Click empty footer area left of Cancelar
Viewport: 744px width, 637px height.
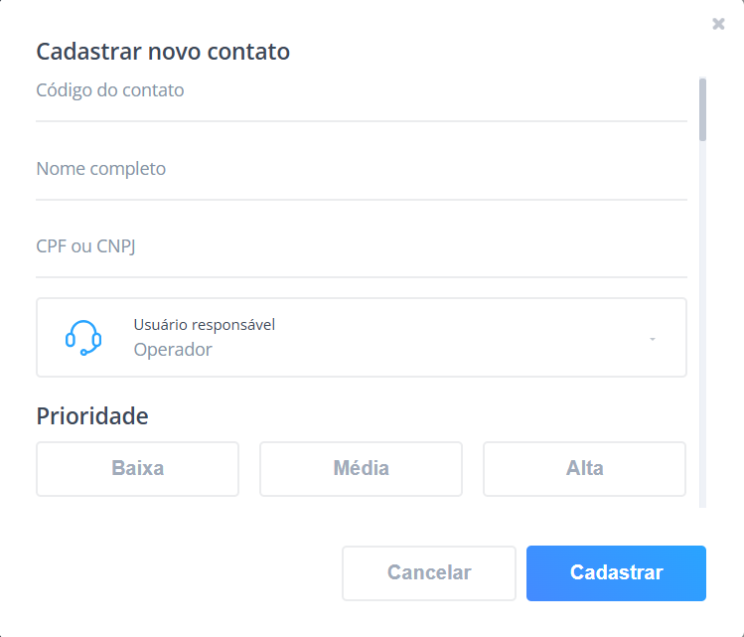tap(179, 573)
